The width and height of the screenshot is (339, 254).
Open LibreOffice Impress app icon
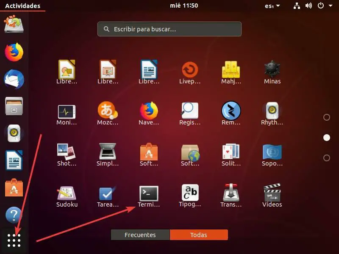point(108,69)
